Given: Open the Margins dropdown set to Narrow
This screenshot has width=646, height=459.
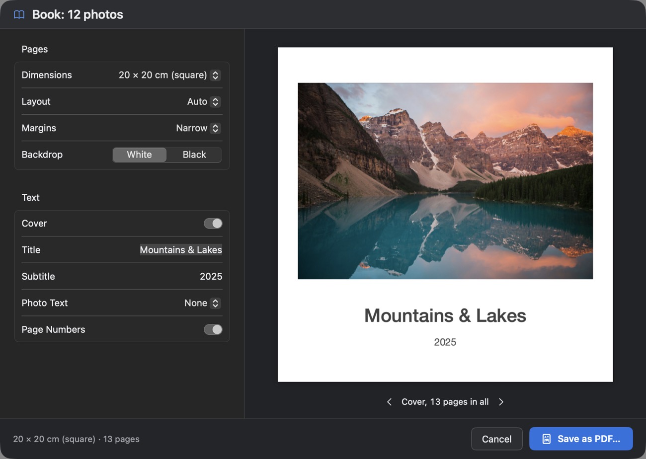Looking at the screenshot, I should coord(198,128).
